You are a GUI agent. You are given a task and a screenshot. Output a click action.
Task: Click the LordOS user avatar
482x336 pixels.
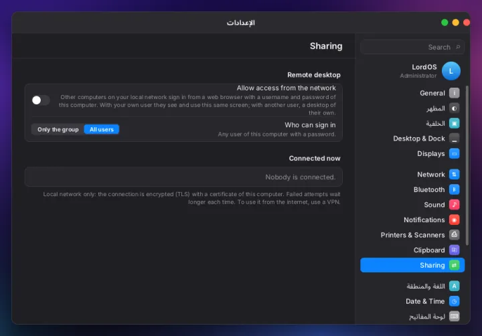[x=451, y=71]
